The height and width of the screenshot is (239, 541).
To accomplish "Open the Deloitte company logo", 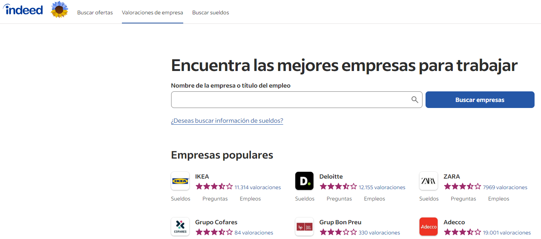I will (304, 181).
